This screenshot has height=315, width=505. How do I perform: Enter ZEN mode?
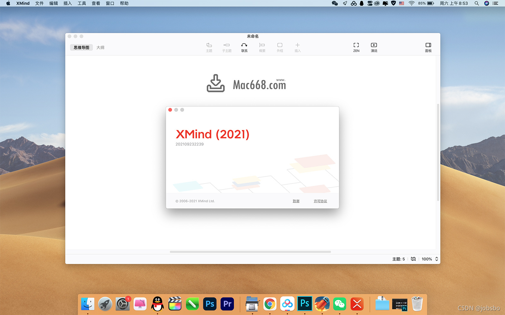[356, 47]
